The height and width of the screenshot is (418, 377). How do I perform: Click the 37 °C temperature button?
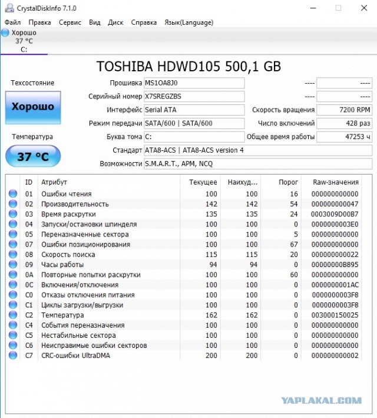(33, 156)
